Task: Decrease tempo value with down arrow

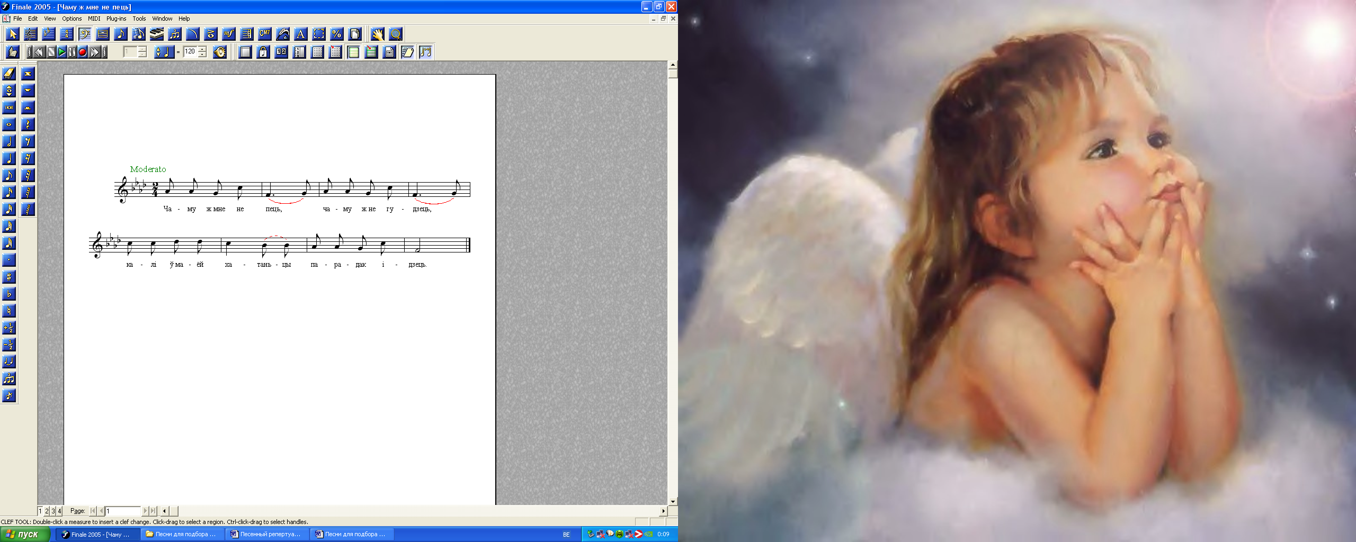Action: pos(202,55)
